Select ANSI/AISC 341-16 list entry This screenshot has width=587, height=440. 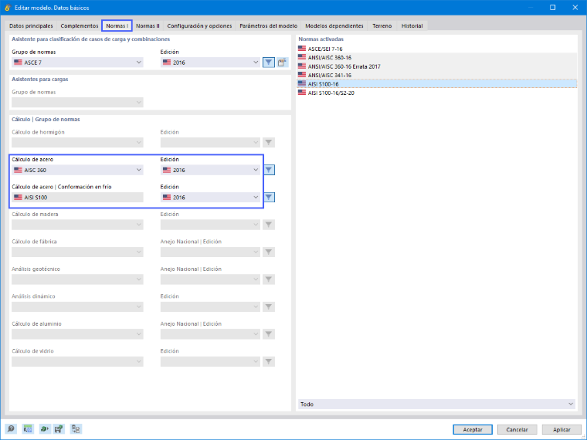pyautogui.click(x=437, y=75)
